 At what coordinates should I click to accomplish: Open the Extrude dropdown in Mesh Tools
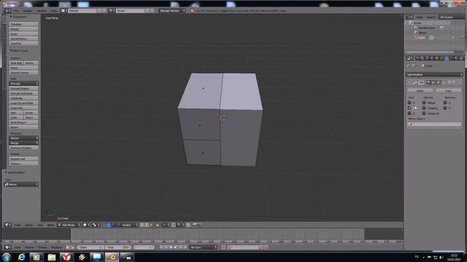coord(23,84)
